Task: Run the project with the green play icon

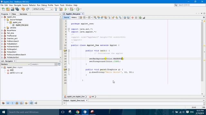Action: pyautogui.click(x=66, y=9)
